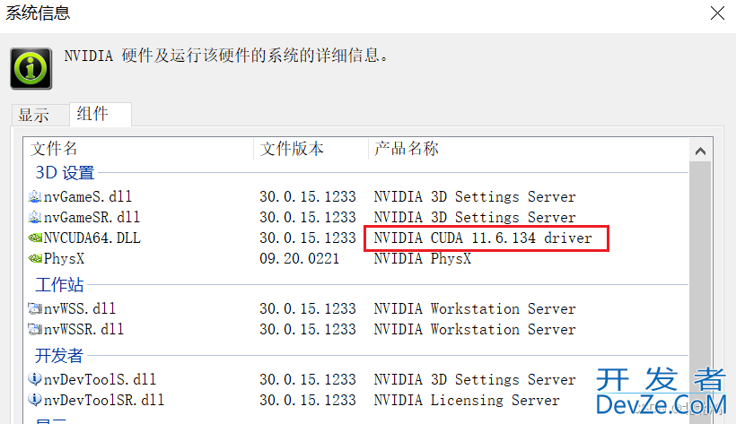Click PhysX version 09.20.0221
This screenshot has width=736, height=424.
point(300,258)
